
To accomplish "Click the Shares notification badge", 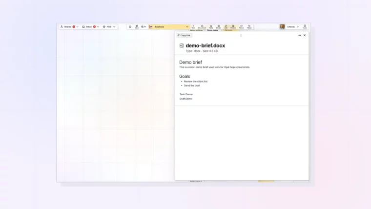I will pos(74,27).
